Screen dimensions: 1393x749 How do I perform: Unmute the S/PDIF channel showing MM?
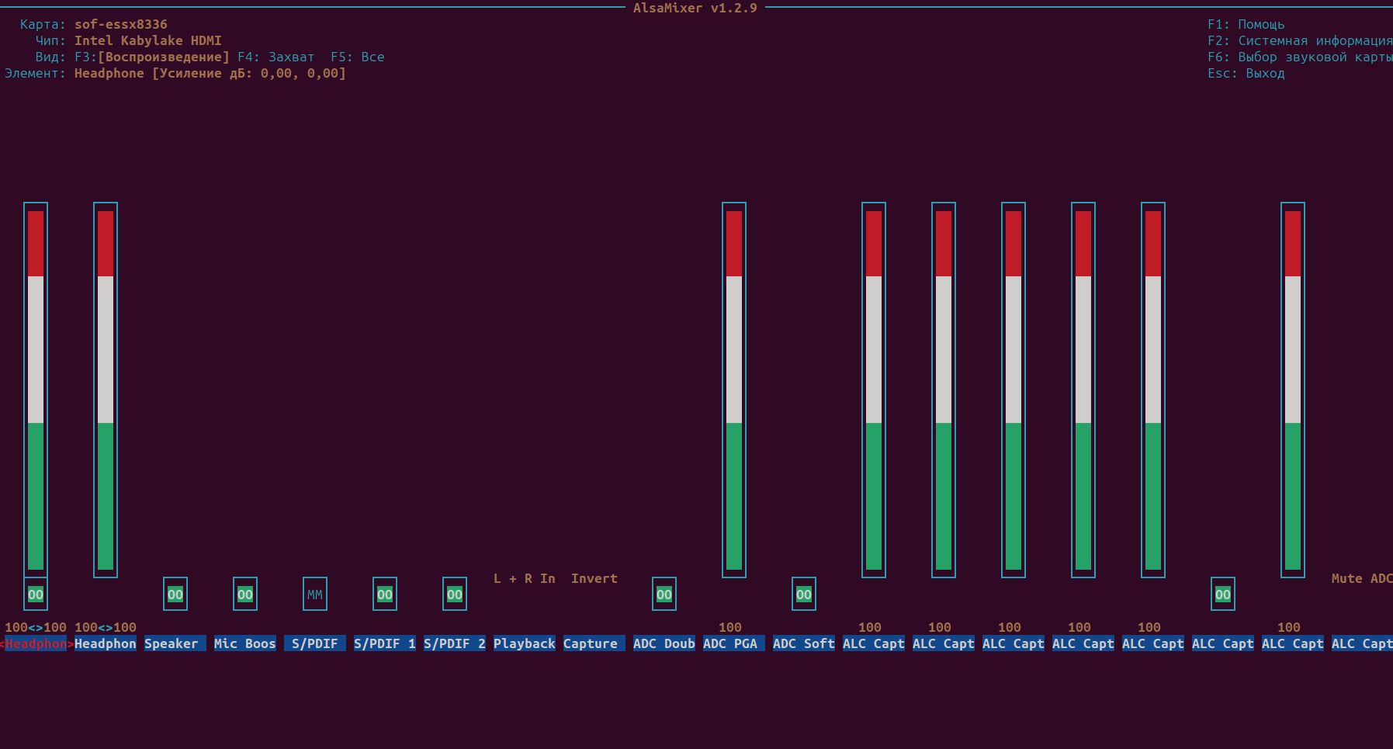(315, 595)
